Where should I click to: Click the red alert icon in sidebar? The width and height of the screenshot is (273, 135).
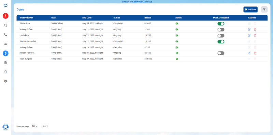tap(5, 16)
